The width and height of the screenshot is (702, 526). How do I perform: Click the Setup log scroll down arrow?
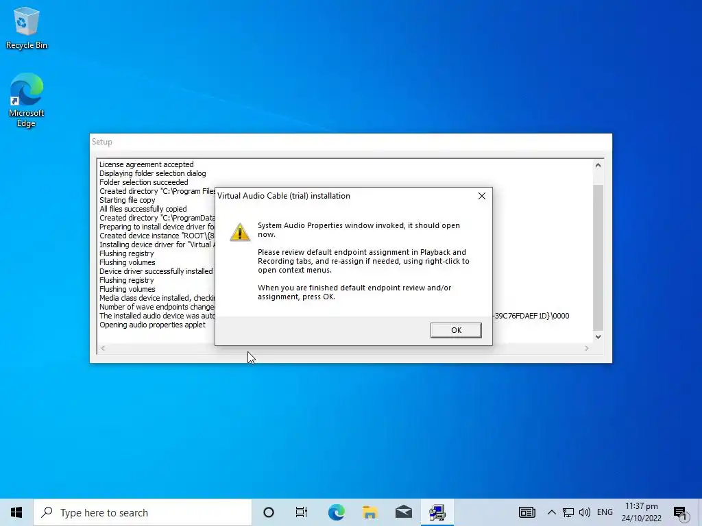(x=598, y=337)
